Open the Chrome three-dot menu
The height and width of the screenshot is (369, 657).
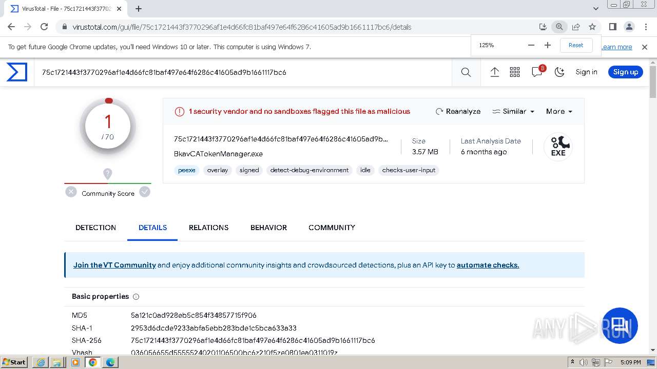pos(646,27)
